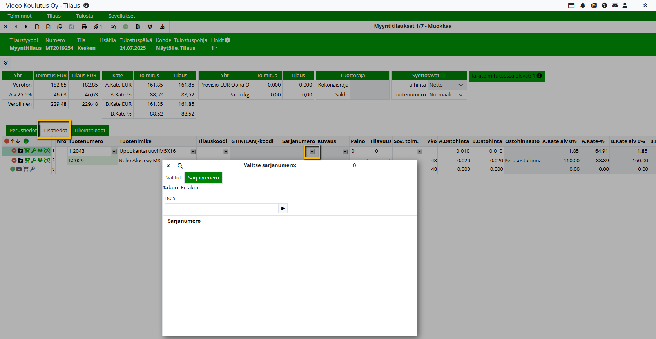This screenshot has height=339, width=656.
Task: Expand the collapsed section with double chevron
Action: (5, 63)
